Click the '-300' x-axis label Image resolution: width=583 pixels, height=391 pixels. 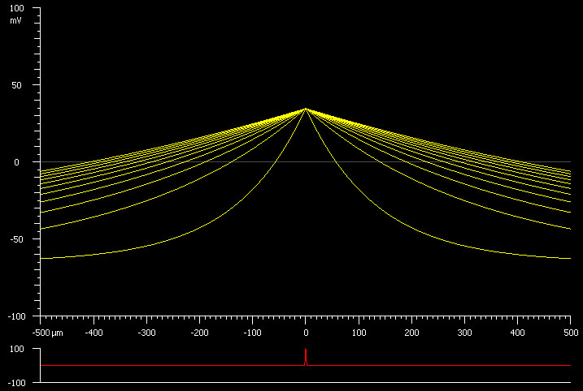[x=146, y=333]
